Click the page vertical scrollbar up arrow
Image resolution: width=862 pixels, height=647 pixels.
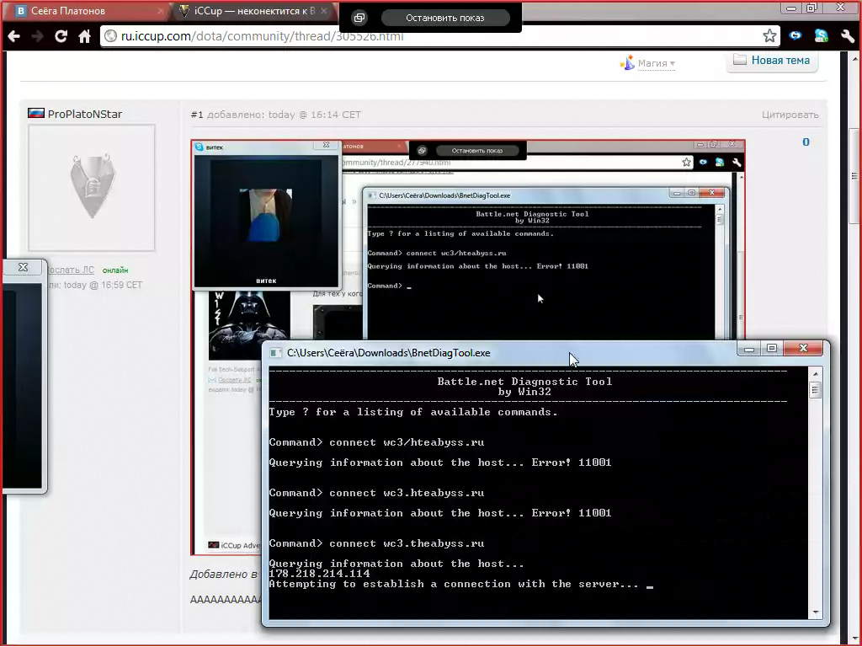[855, 58]
